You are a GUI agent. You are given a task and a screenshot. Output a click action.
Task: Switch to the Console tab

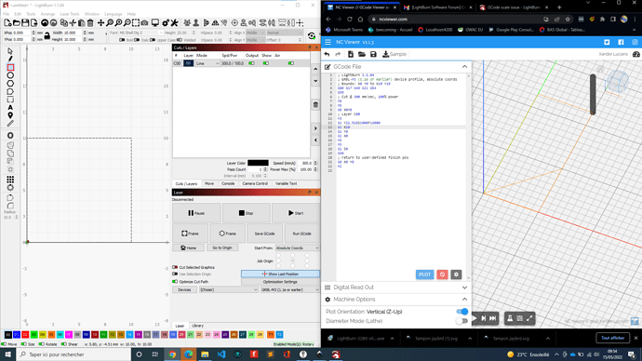pos(228,184)
